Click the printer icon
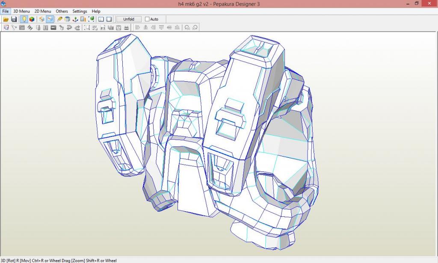Image resolution: width=438 pixels, height=263 pixels. 127,27
